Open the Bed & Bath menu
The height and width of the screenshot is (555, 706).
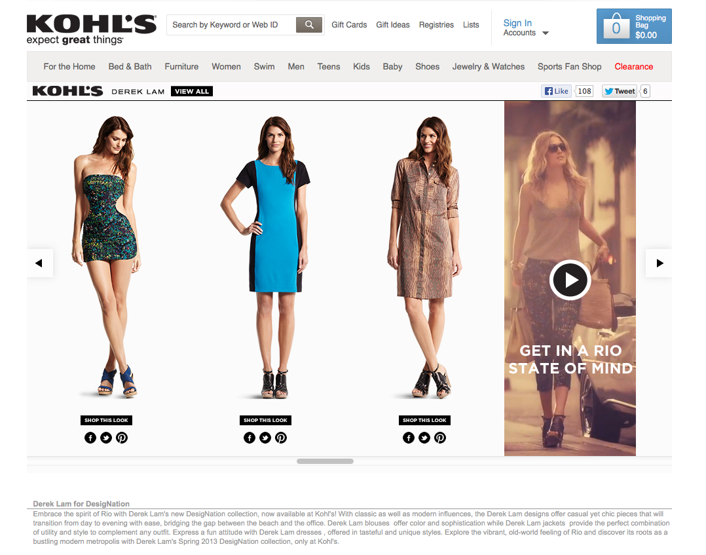130,67
